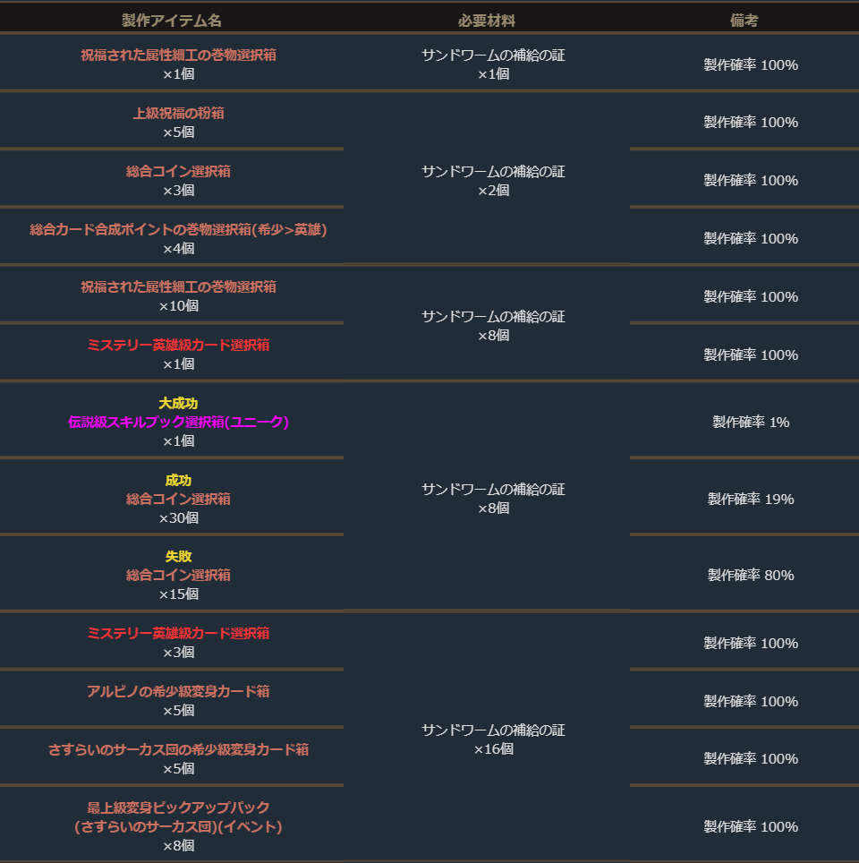The height and width of the screenshot is (863, 859).
Task: Click the 備考 column header
Action: [744, 21]
